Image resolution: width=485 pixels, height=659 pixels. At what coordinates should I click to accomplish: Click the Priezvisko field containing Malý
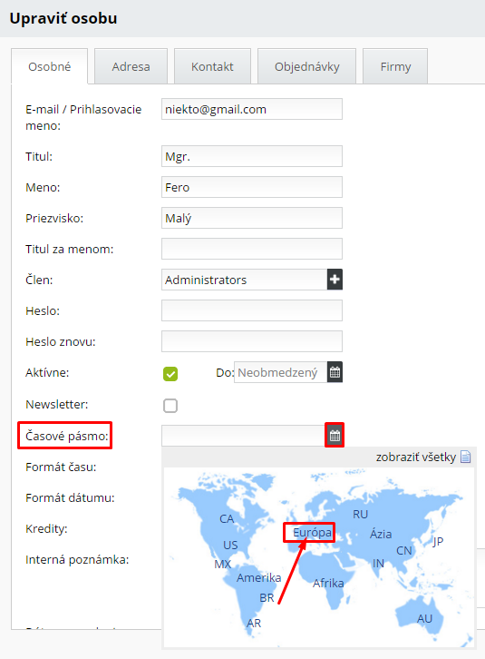[252, 218]
